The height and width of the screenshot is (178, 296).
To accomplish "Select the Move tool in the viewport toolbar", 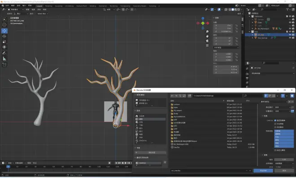I will [4, 31].
